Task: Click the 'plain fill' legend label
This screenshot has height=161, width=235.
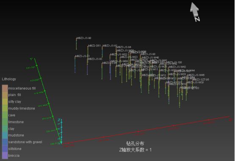Action: pos(14,95)
